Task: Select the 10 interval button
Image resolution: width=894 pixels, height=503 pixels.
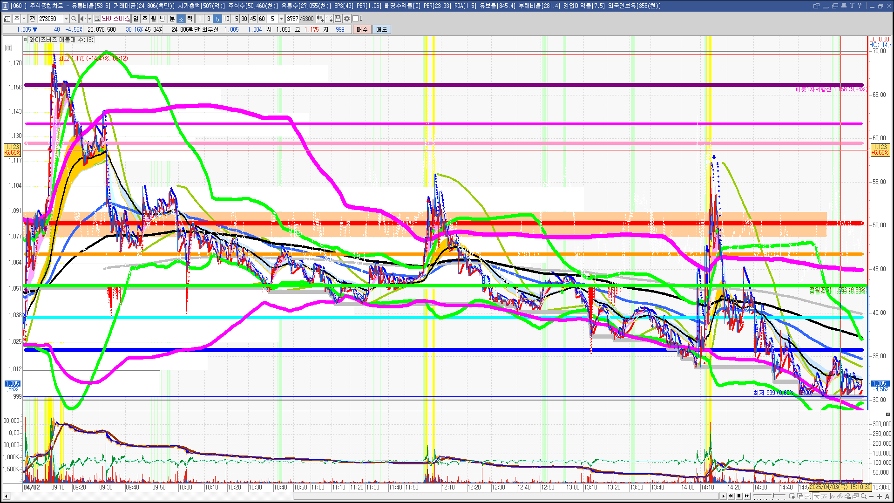Action: (226, 19)
